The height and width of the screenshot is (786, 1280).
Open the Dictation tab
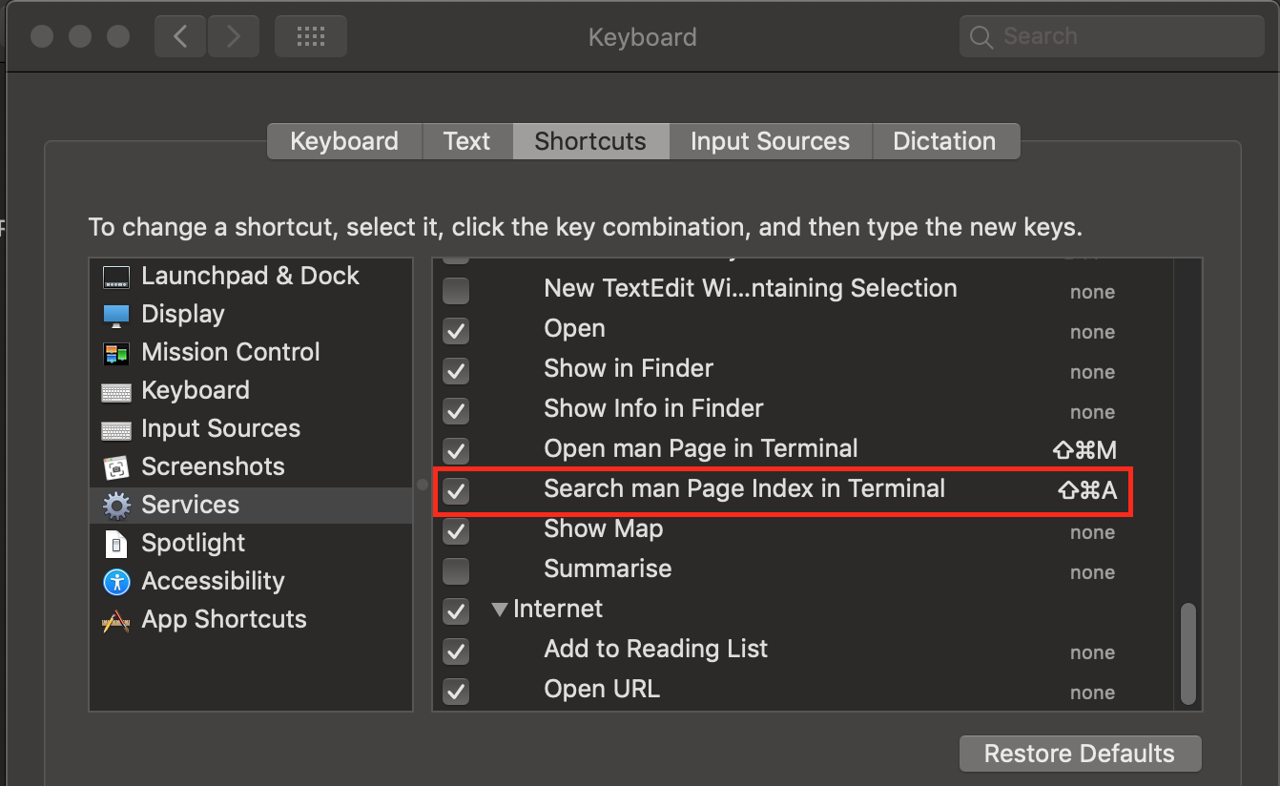(x=945, y=140)
